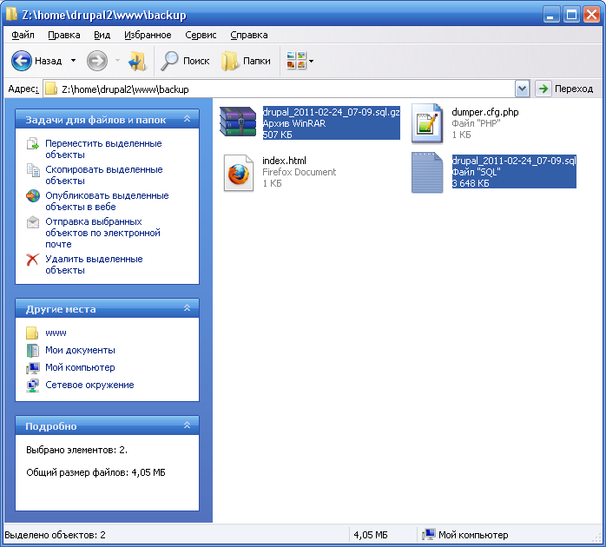Click the status bar computer icon

pos(429,535)
